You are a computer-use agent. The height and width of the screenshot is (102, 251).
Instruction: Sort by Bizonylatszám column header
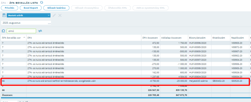click(200, 38)
